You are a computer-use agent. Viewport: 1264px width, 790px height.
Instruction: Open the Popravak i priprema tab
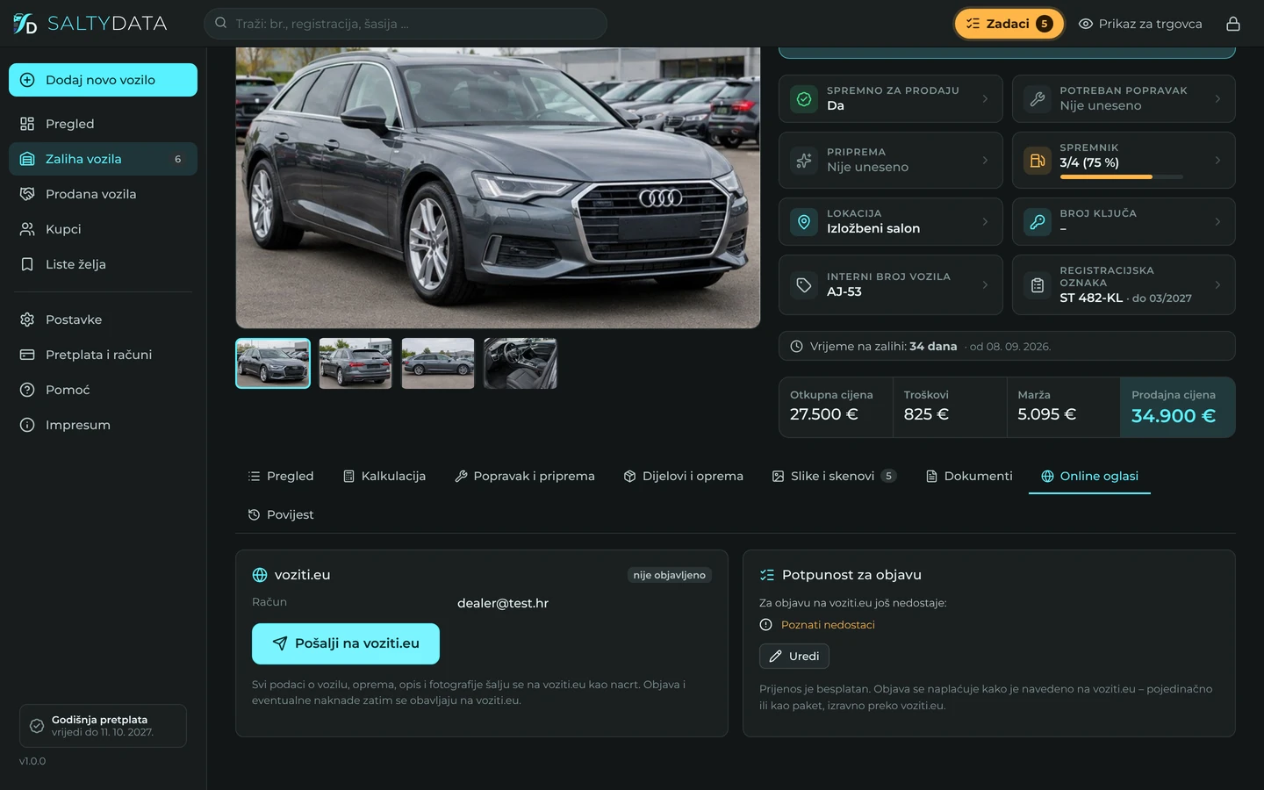[x=525, y=476]
